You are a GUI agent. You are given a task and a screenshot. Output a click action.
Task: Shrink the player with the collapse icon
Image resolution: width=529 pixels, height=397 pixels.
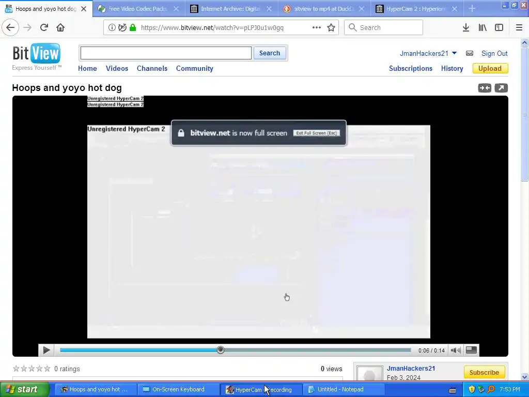(485, 88)
